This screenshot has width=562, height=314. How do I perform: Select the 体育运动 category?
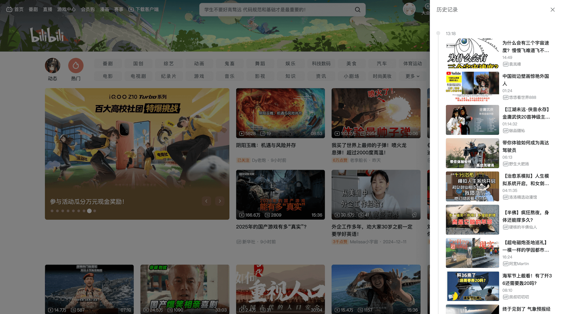coord(412,64)
